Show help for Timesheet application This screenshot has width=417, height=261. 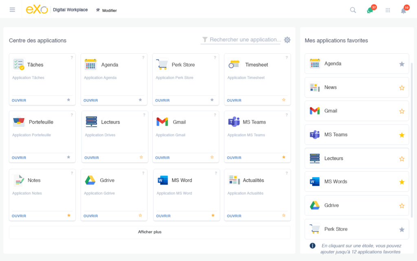287,58
